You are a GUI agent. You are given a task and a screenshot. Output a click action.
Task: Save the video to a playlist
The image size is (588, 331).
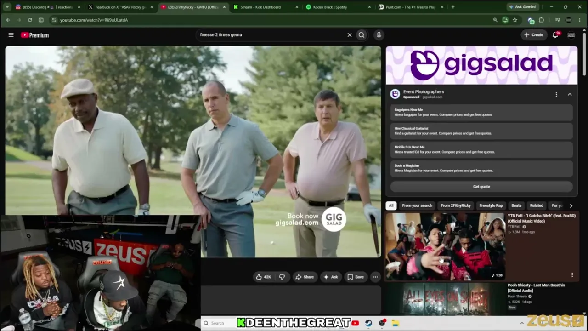356,277
